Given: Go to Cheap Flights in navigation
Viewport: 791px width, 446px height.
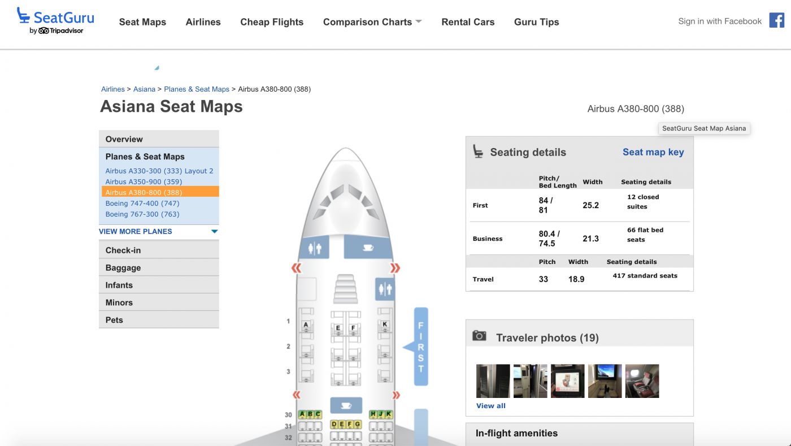Looking at the screenshot, I should (x=272, y=22).
